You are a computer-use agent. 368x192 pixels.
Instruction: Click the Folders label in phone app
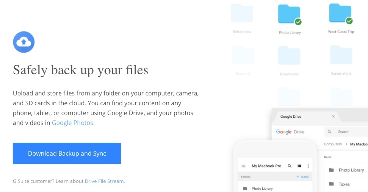(246, 177)
